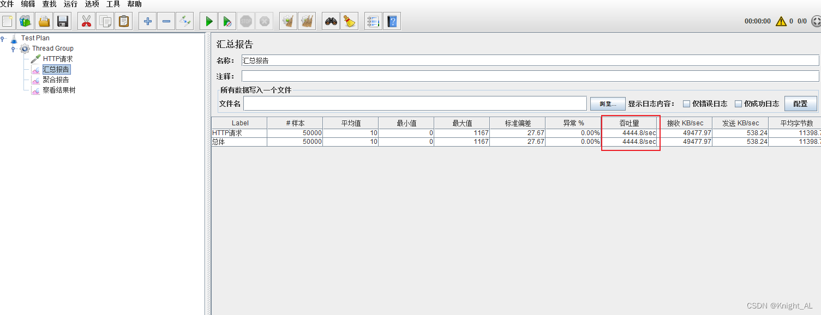Select Test Plan in the tree

coord(35,38)
